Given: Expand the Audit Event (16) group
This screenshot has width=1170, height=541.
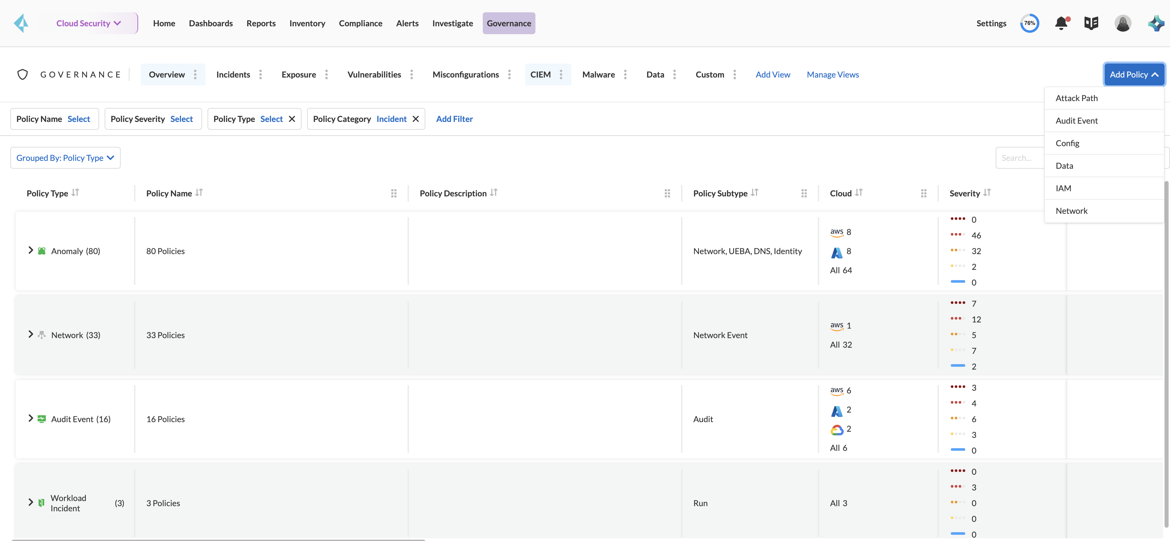Looking at the screenshot, I should click(x=30, y=418).
